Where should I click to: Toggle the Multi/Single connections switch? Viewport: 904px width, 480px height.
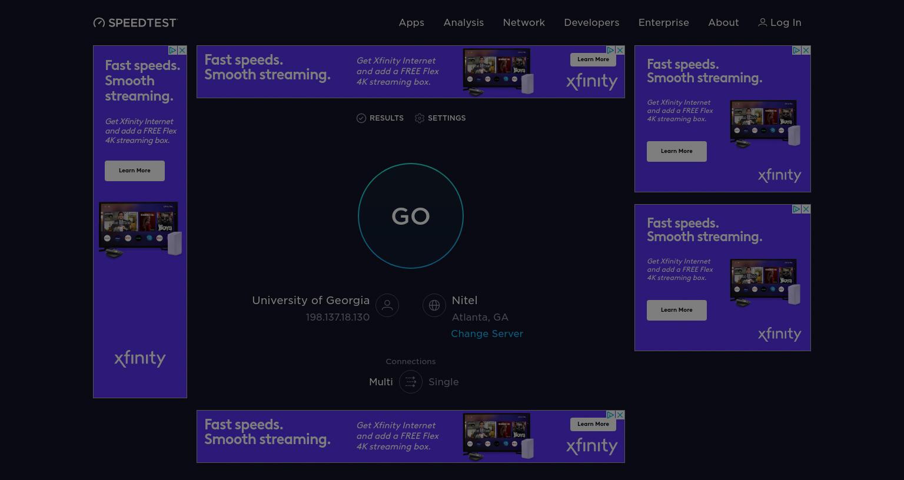tap(411, 382)
